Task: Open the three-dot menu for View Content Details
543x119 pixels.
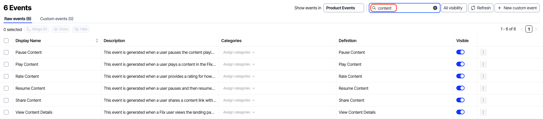Action: pos(483,112)
